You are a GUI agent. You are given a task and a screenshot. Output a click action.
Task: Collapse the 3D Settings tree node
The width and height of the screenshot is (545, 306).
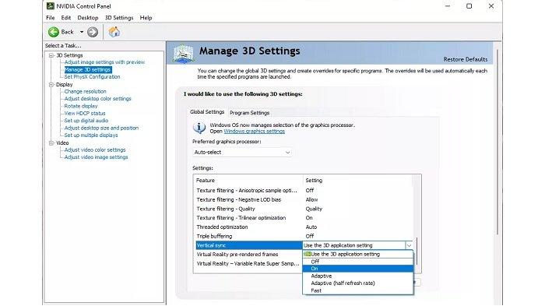[51, 55]
